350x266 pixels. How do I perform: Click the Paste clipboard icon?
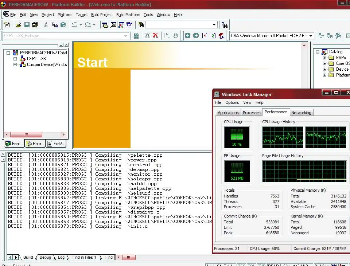(x=63, y=25)
